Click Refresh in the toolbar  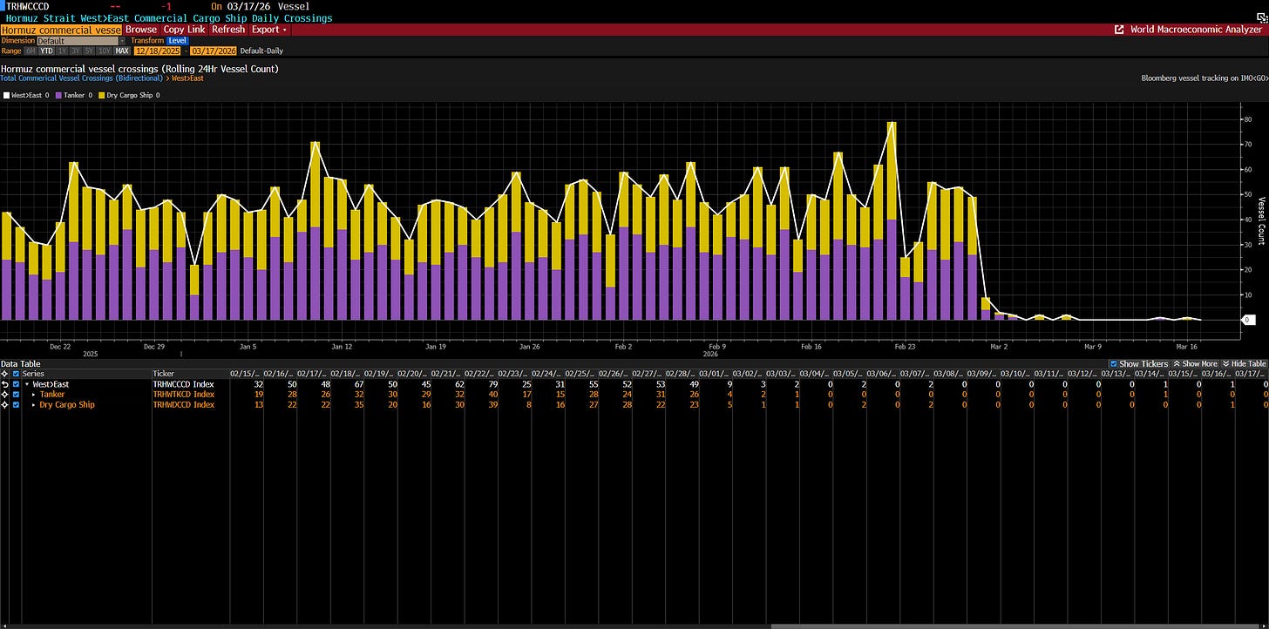[228, 30]
